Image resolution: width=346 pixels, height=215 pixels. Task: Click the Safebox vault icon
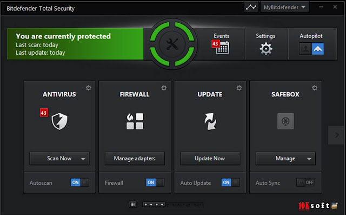tap(285, 121)
